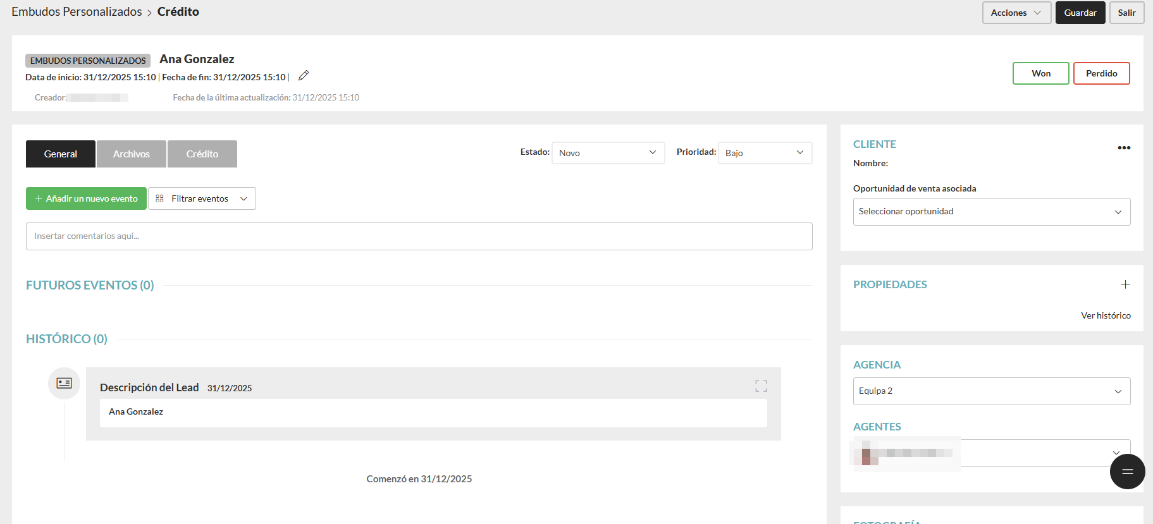Image resolution: width=1153 pixels, height=524 pixels.
Task: Open the Estado dropdown showing Novo
Action: pyautogui.click(x=607, y=153)
